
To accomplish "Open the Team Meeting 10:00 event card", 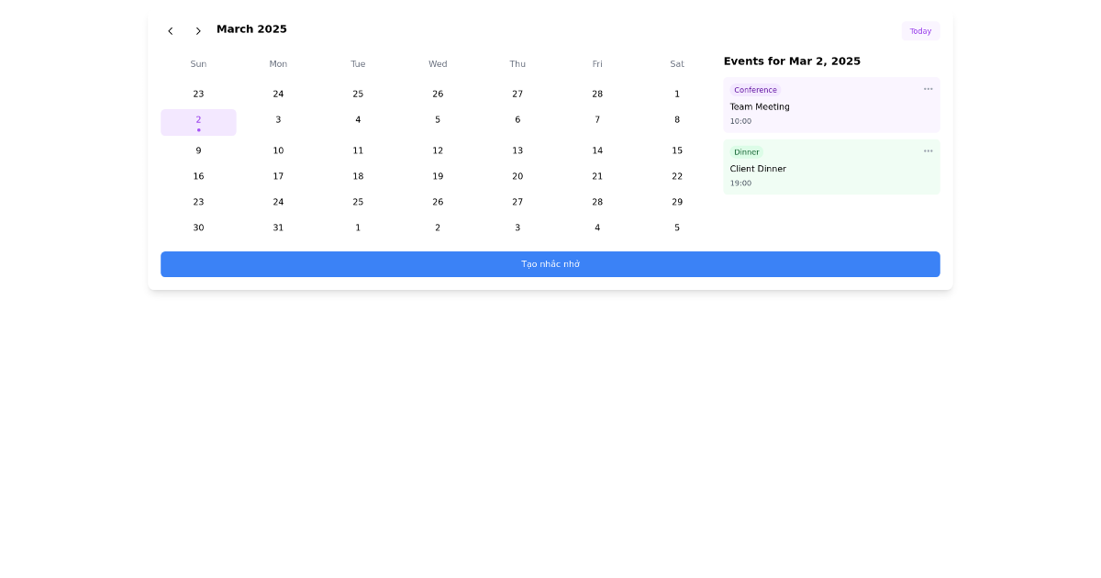I will pos(831,105).
